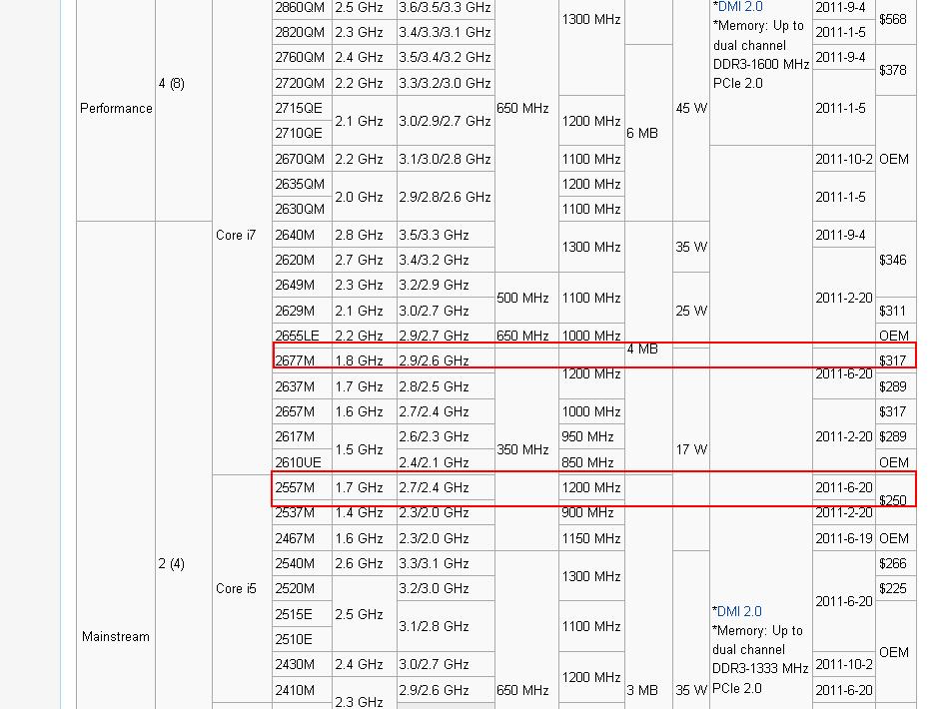Screen dimensions: 934x709
Task: Select the 2637M model cell
Action: [302, 386]
